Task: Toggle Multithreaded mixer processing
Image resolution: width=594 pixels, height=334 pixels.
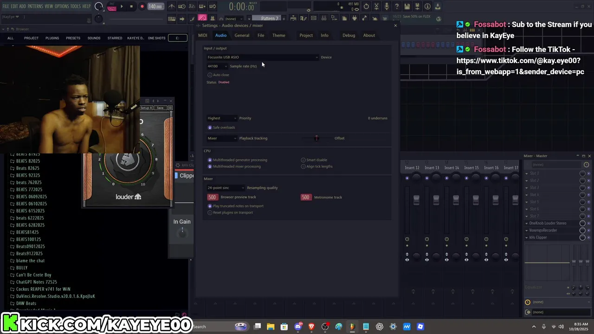Action: point(234,167)
